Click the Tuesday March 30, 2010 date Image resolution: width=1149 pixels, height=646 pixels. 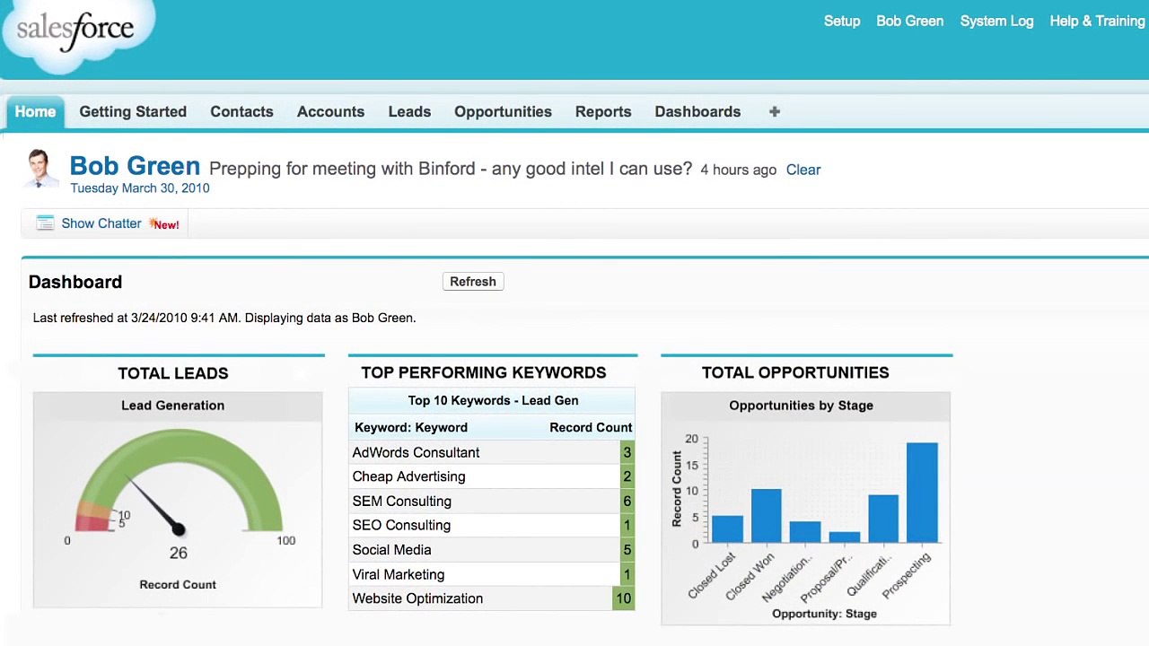(x=140, y=188)
